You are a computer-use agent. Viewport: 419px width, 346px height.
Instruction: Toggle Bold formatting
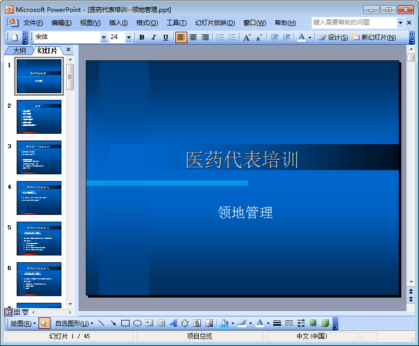coord(142,37)
